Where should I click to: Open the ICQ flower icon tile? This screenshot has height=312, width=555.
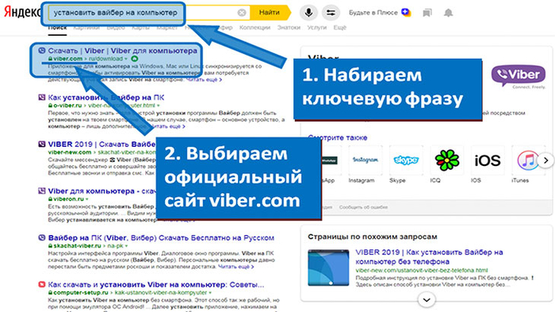click(x=447, y=160)
